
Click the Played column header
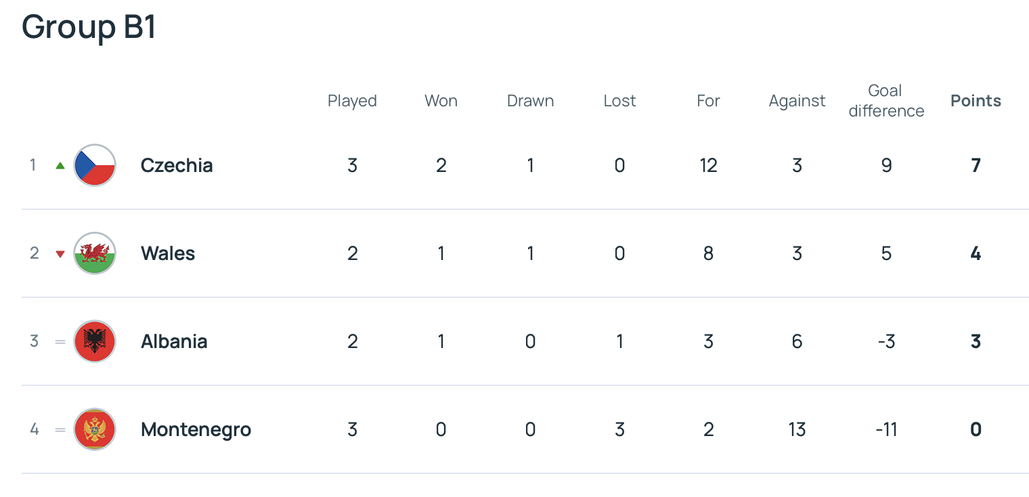pyautogui.click(x=352, y=101)
